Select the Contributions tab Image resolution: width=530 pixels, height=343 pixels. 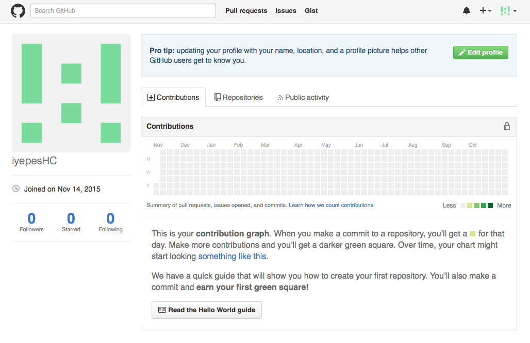[173, 97]
